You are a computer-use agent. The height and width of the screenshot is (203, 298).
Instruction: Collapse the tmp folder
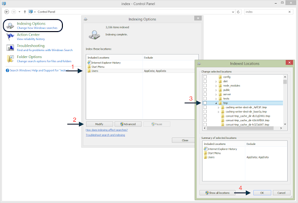(216, 103)
